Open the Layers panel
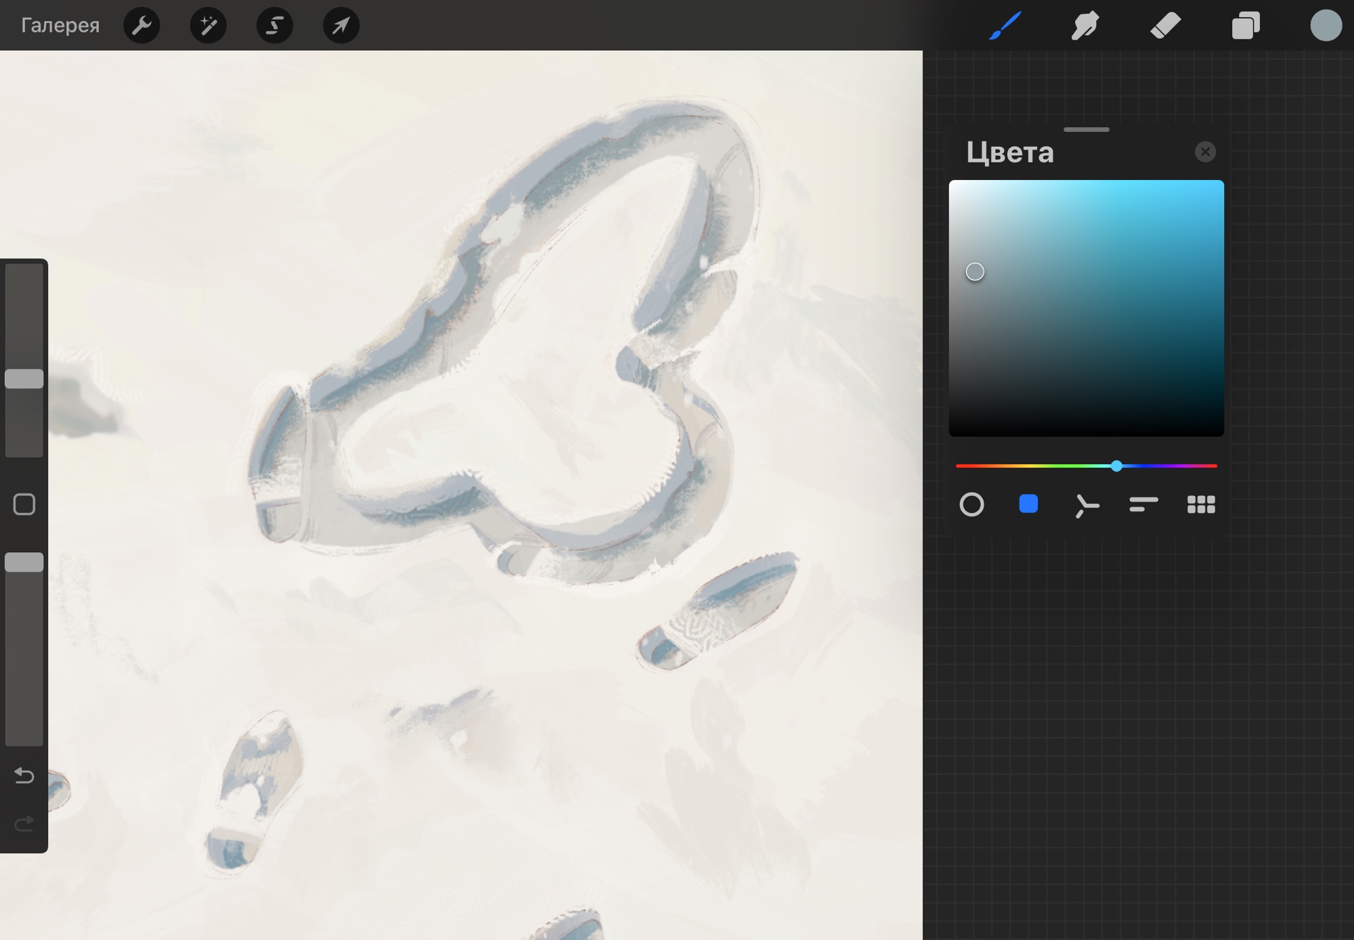 pos(1245,26)
